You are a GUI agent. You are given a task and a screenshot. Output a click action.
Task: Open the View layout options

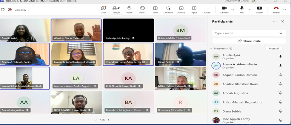(155, 10)
